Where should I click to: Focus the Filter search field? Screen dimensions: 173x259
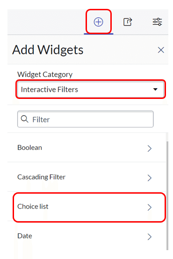tap(86, 119)
